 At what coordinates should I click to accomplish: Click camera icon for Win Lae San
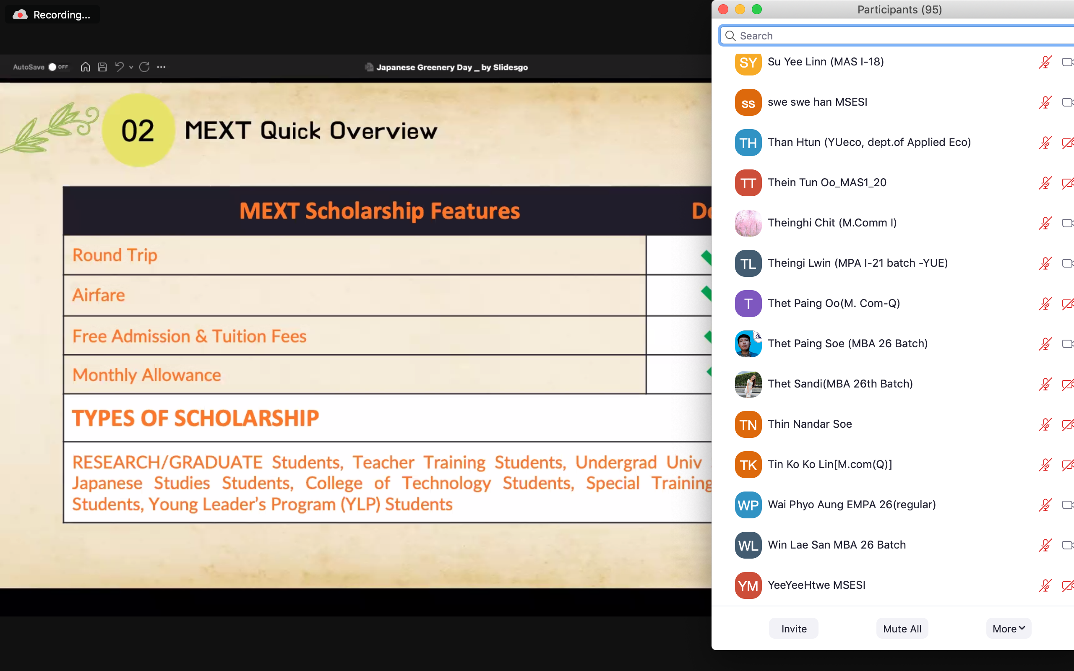coord(1067,545)
